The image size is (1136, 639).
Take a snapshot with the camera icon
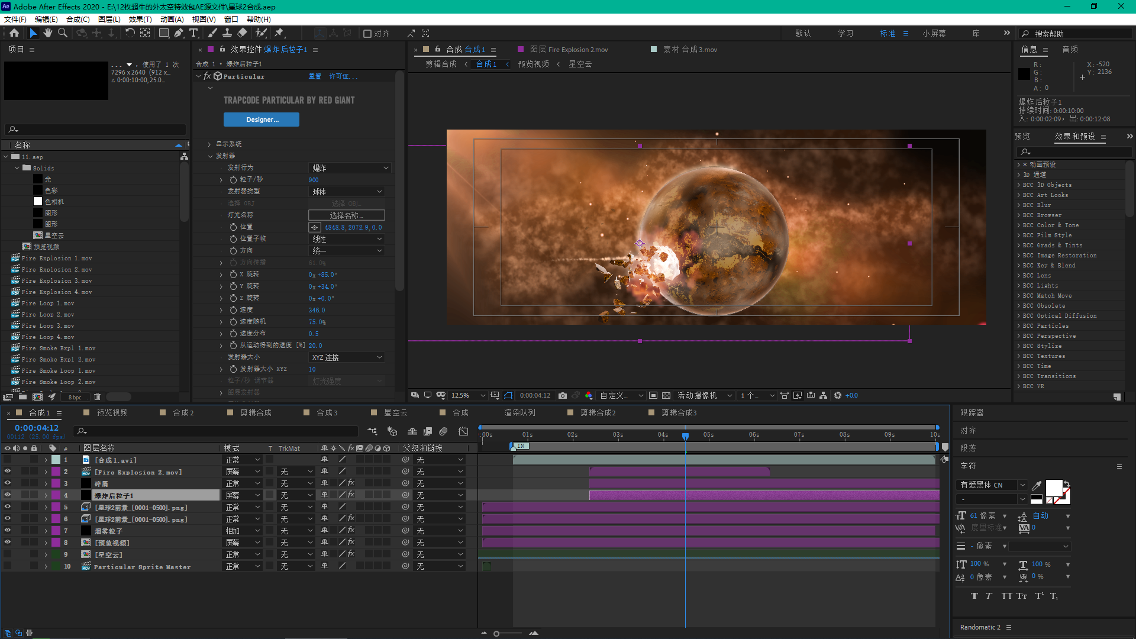(563, 395)
